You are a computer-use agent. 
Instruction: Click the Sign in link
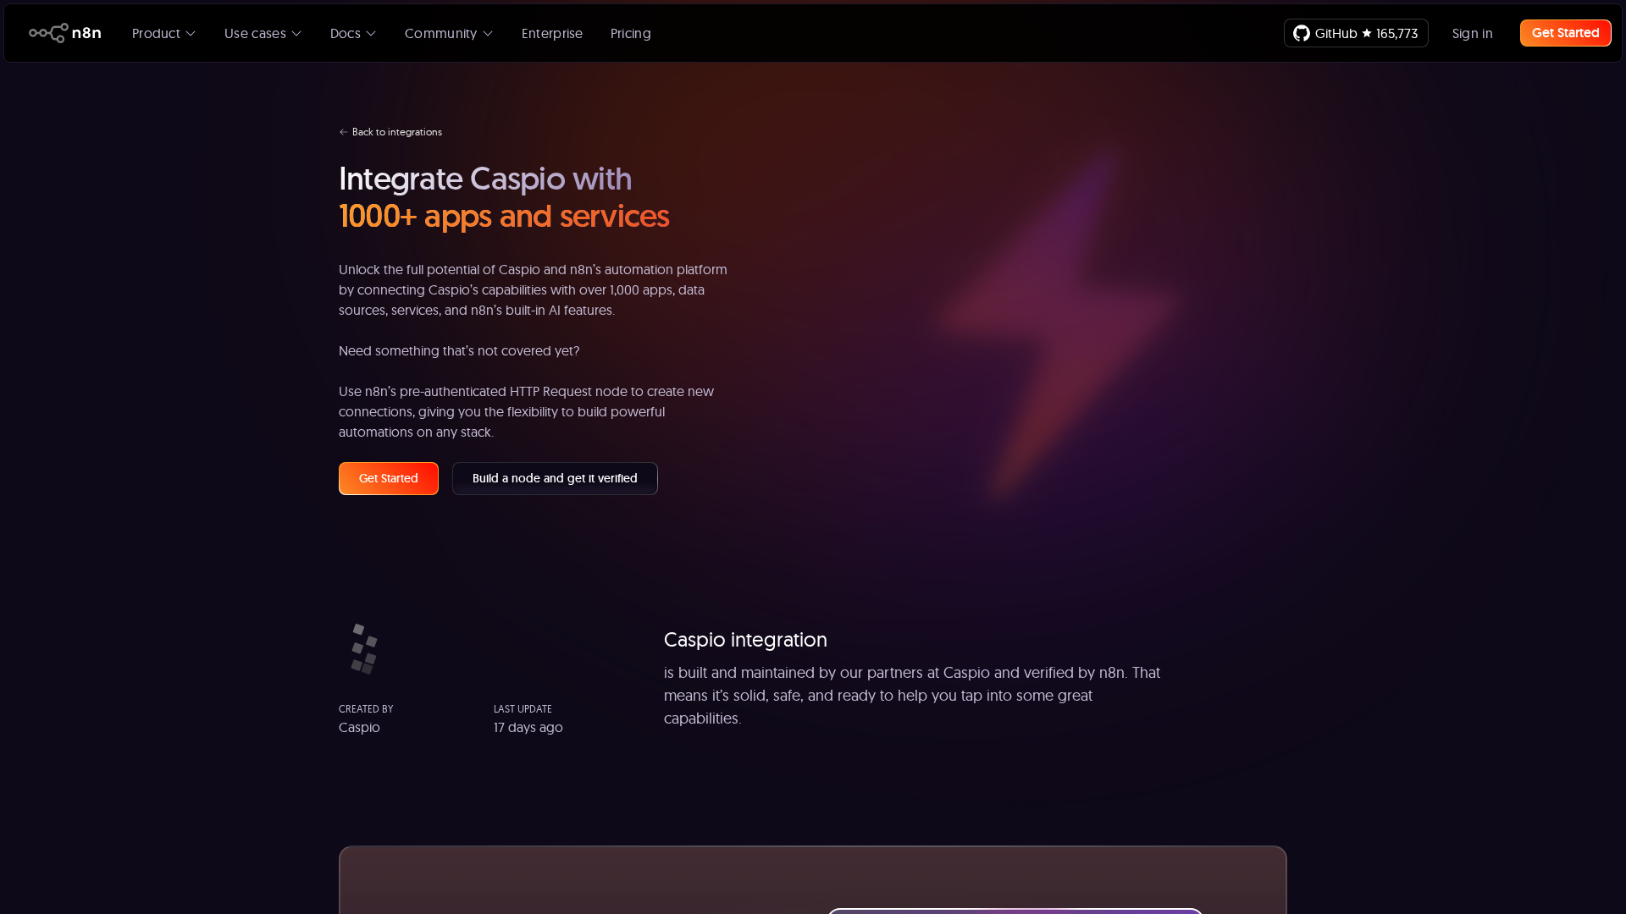pos(1472,33)
